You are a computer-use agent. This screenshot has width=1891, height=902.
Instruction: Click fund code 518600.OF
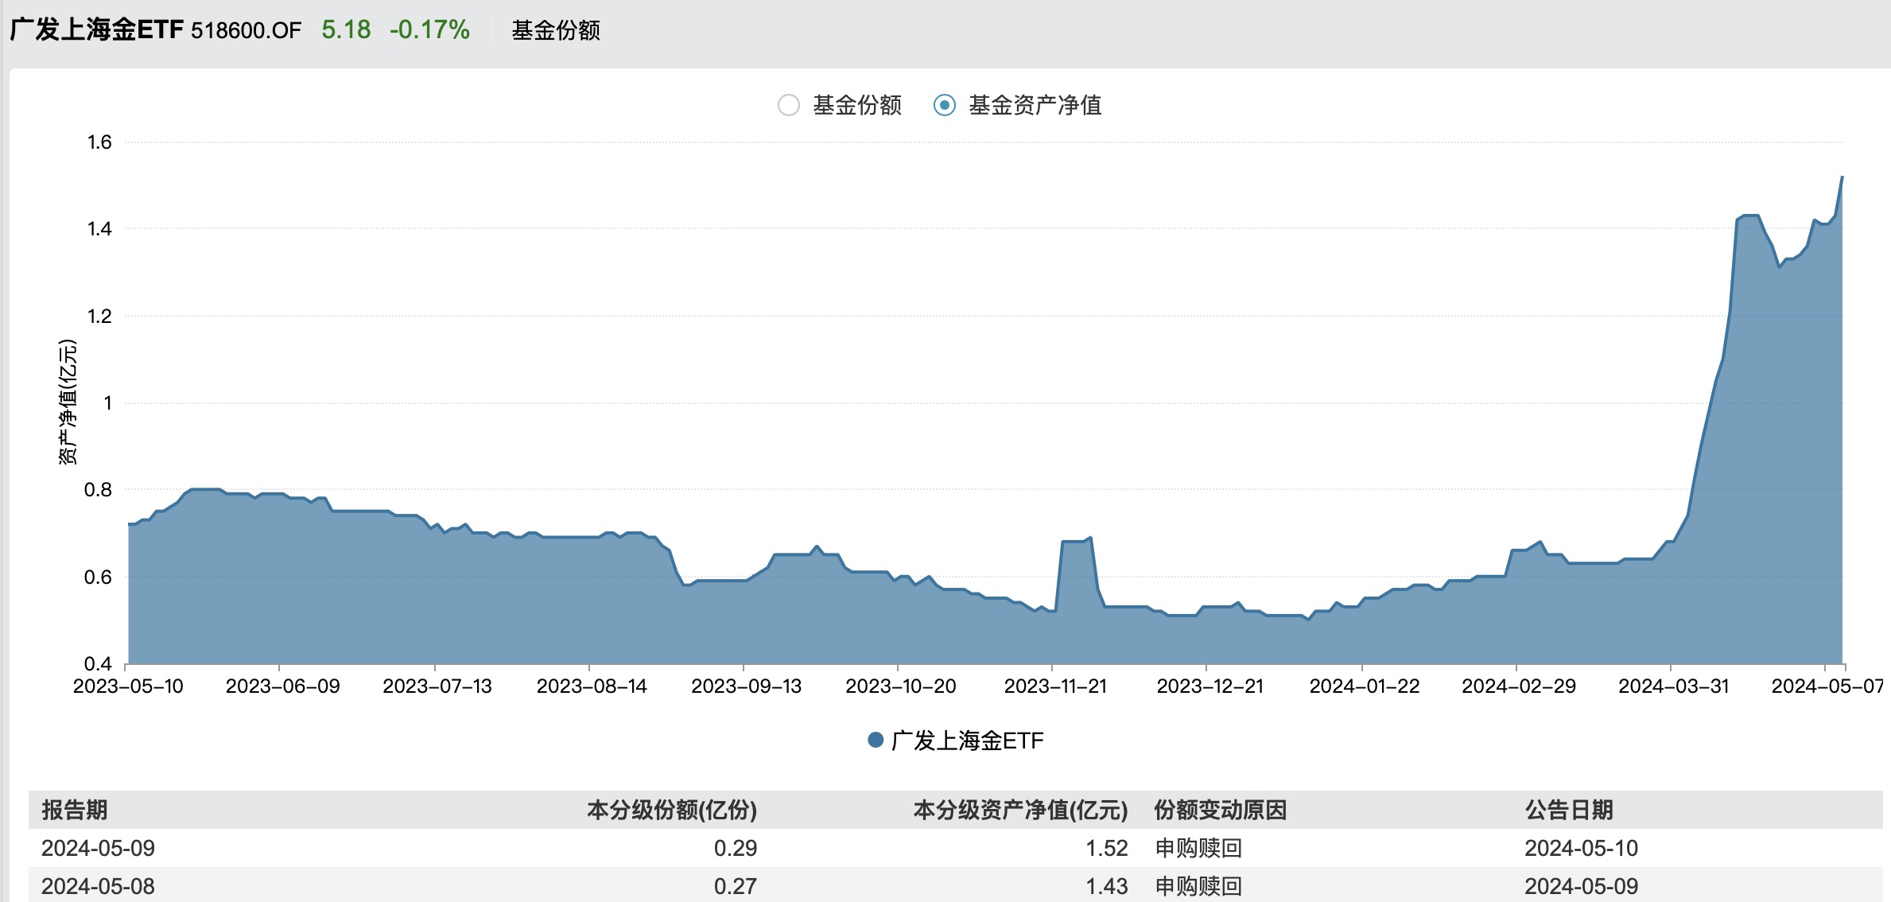(247, 30)
